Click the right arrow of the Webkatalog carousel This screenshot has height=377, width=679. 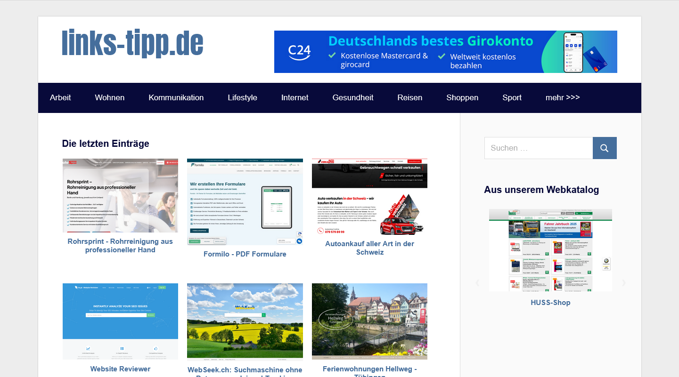[x=624, y=282]
